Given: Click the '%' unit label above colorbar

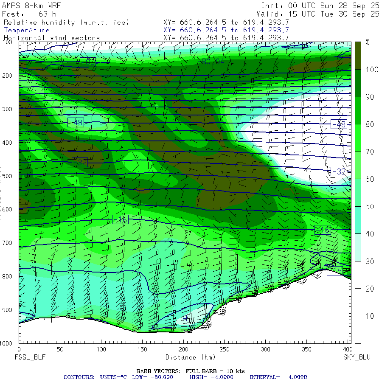Looking at the screenshot, I should click(x=368, y=42).
